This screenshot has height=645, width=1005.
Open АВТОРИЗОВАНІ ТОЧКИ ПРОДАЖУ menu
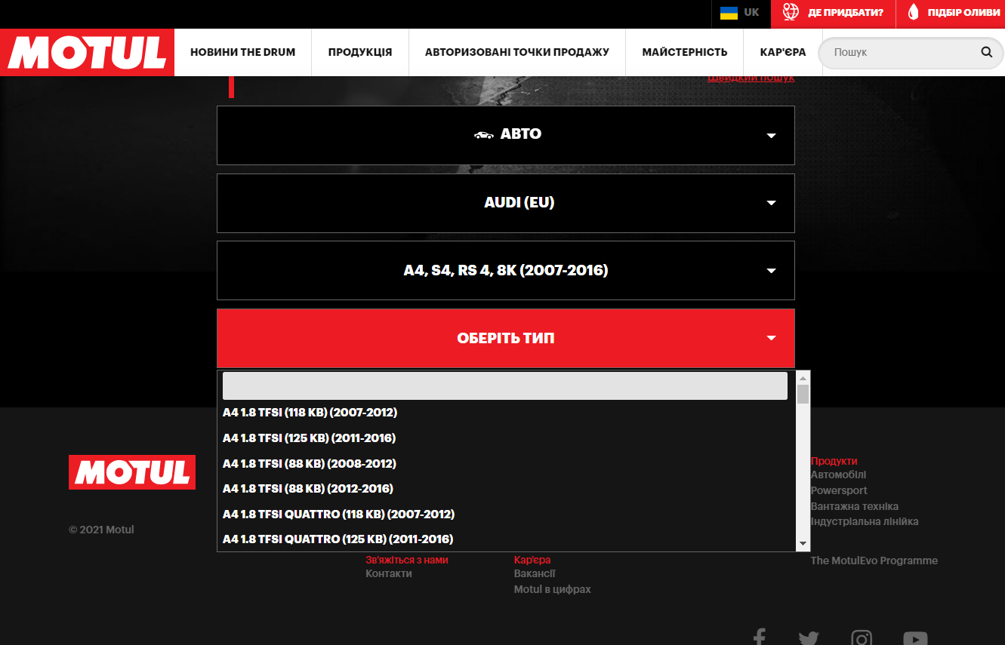[517, 52]
